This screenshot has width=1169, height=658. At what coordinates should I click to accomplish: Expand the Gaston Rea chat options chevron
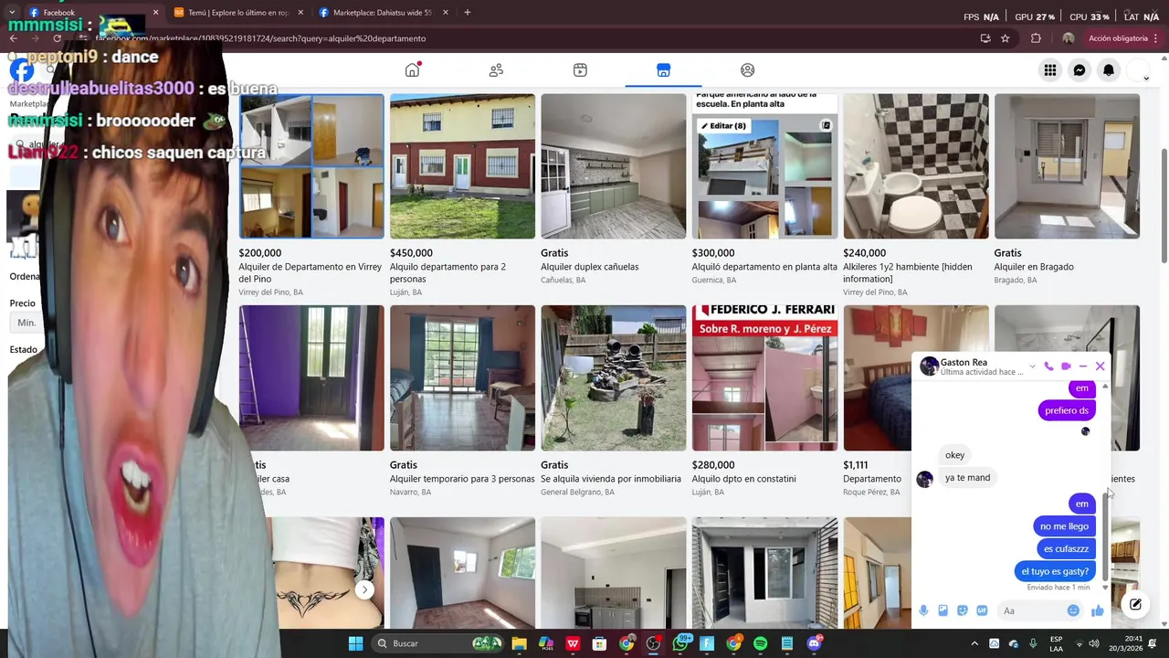(x=1032, y=366)
